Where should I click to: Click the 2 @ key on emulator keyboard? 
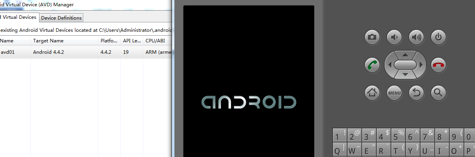[x=354, y=136]
